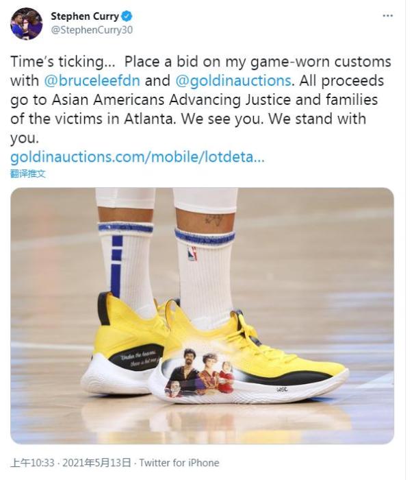Click 翻译推文 to translate the tweet
This screenshot has height=480, width=414.
(28, 173)
